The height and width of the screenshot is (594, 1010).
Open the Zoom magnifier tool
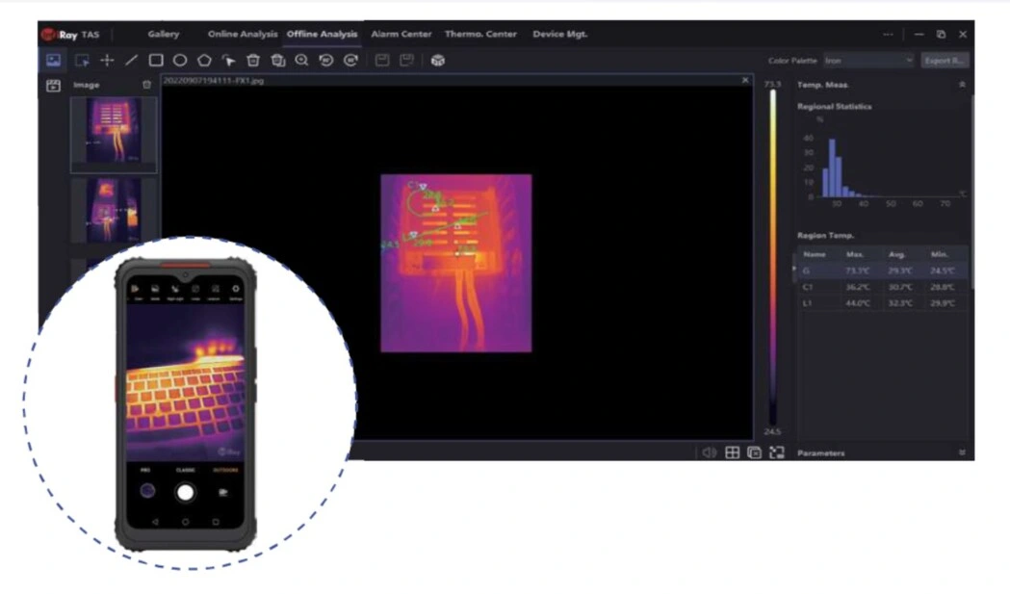[x=301, y=59]
